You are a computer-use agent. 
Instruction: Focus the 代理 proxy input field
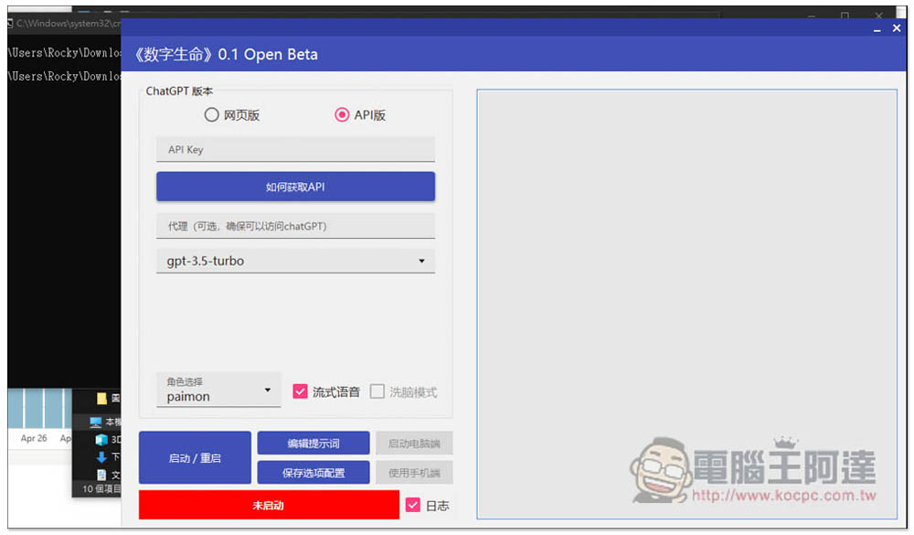click(x=295, y=226)
